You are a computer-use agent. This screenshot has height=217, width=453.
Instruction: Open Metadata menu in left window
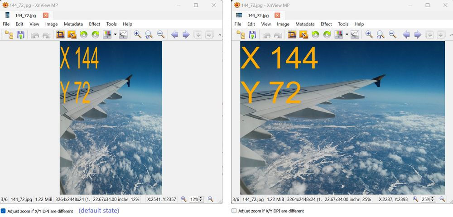coord(73,24)
